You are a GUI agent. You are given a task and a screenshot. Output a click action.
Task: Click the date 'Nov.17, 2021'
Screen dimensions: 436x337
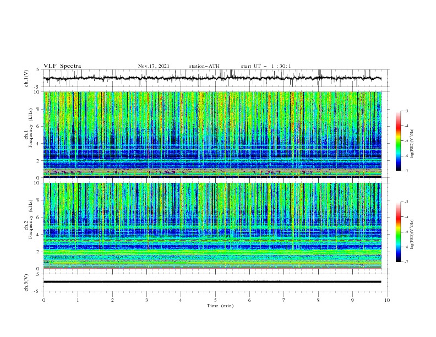(x=154, y=66)
